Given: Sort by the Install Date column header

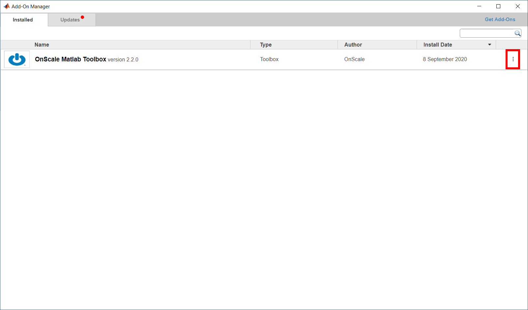Looking at the screenshot, I should point(456,45).
